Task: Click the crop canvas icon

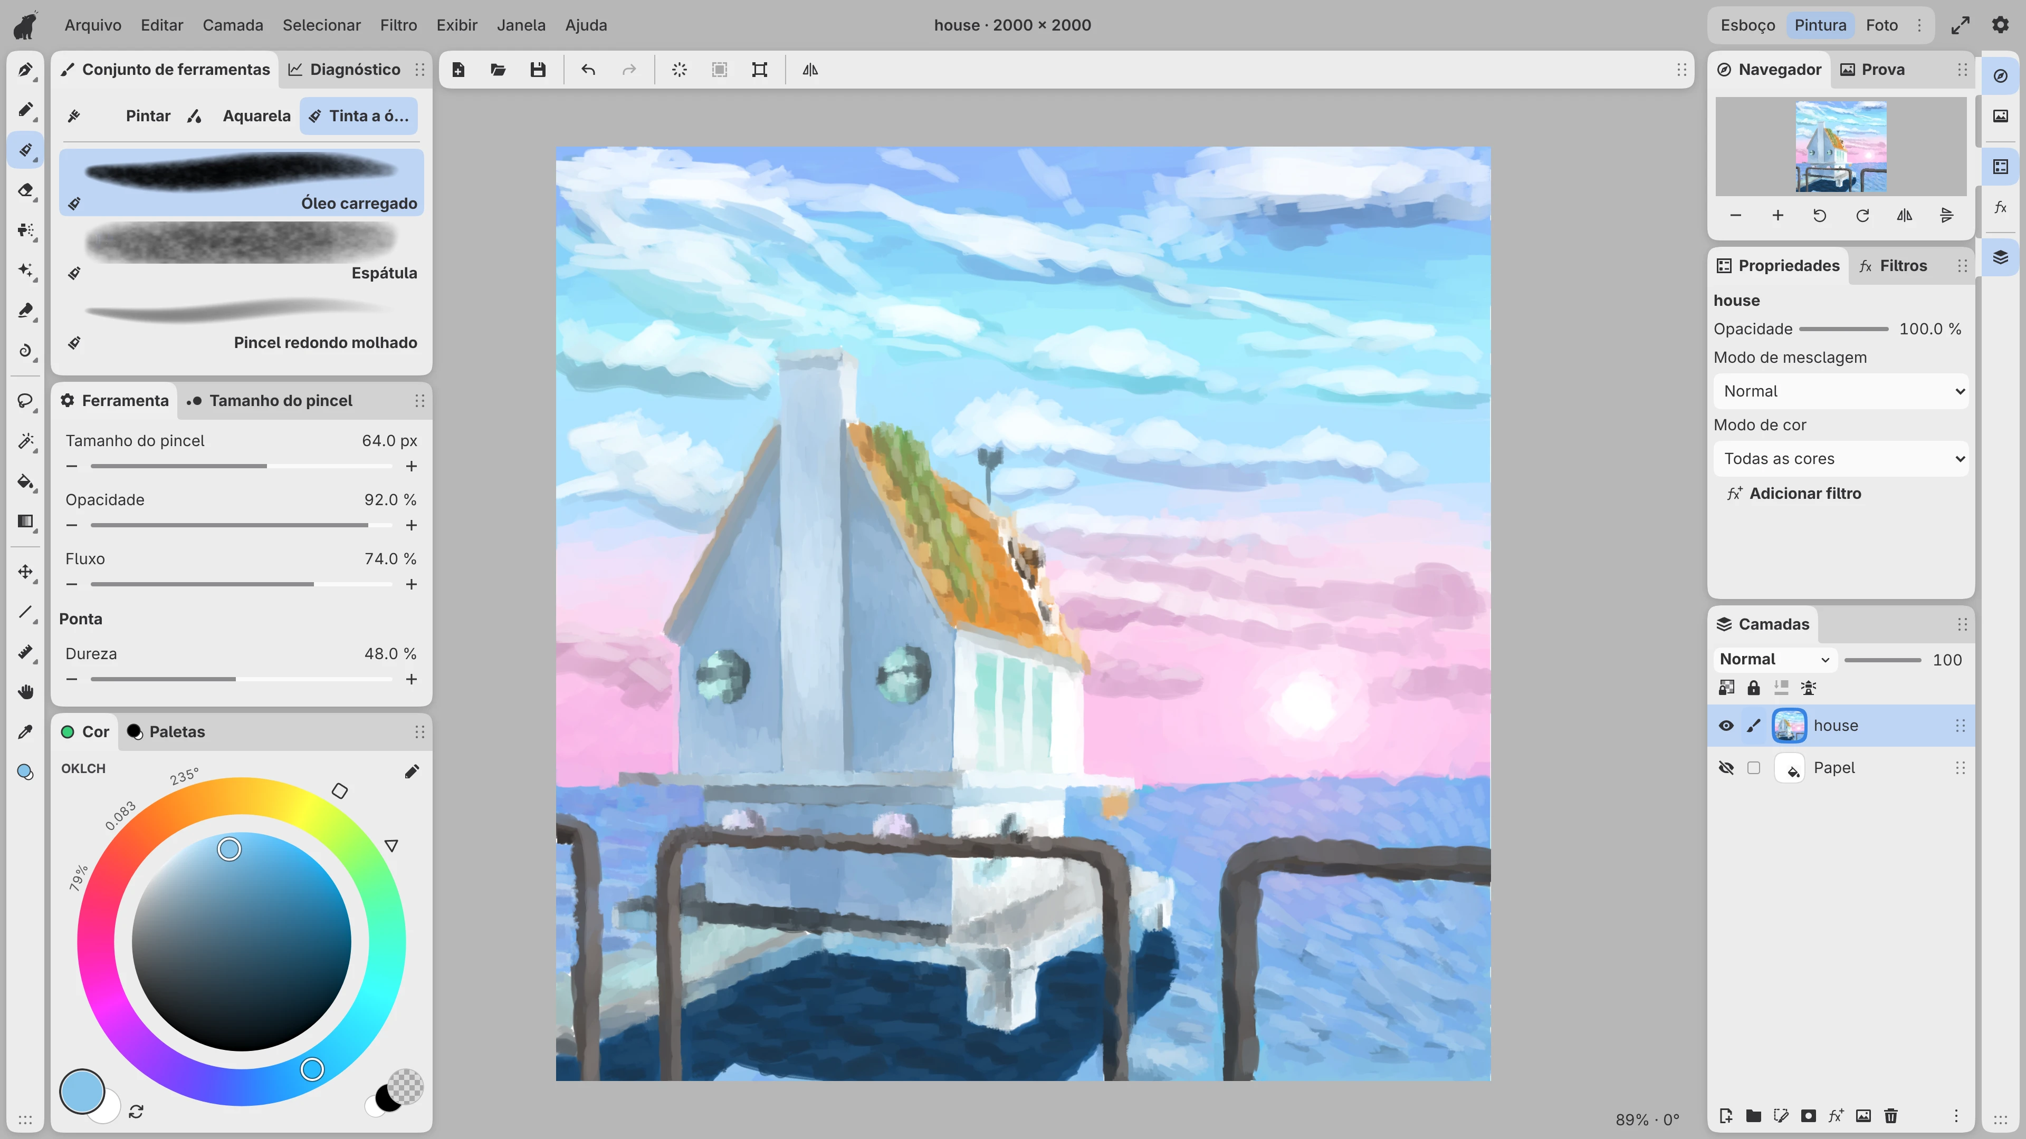Action: coord(760,70)
